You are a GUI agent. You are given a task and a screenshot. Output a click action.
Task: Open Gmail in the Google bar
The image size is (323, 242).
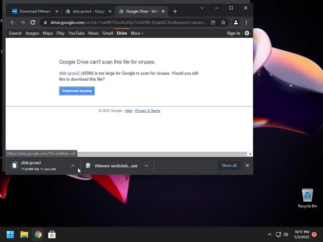click(108, 33)
